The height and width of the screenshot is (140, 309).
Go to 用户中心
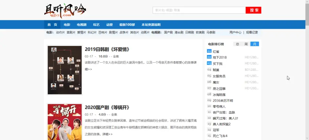pyautogui.click(x=235, y=32)
